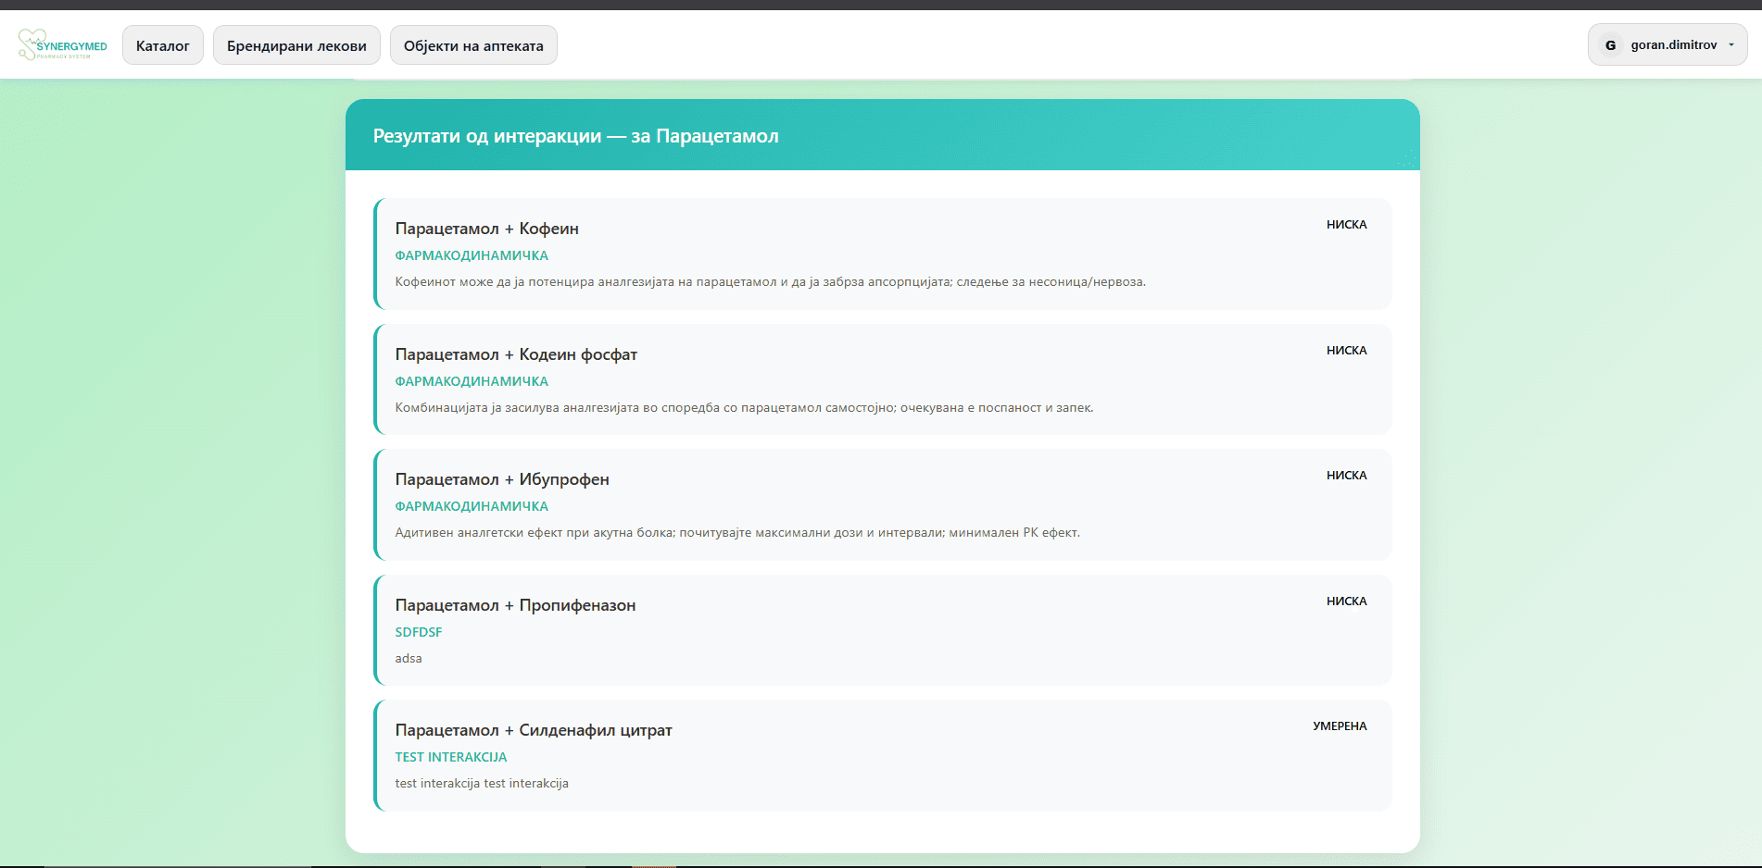Click the Парацетамол + Ибупрофен heading
This screenshot has width=1762, height=868.
501,479
